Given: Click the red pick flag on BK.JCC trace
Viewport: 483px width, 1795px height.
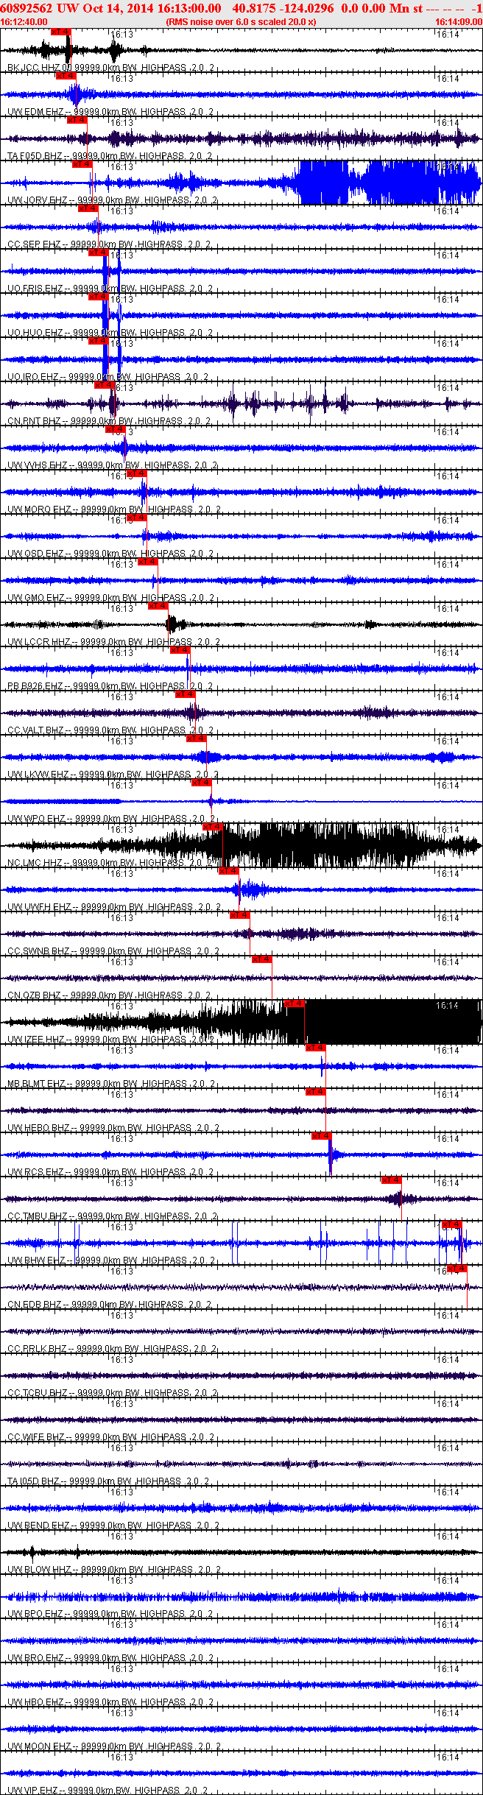Looking at the screenshot, I should 62,32.
